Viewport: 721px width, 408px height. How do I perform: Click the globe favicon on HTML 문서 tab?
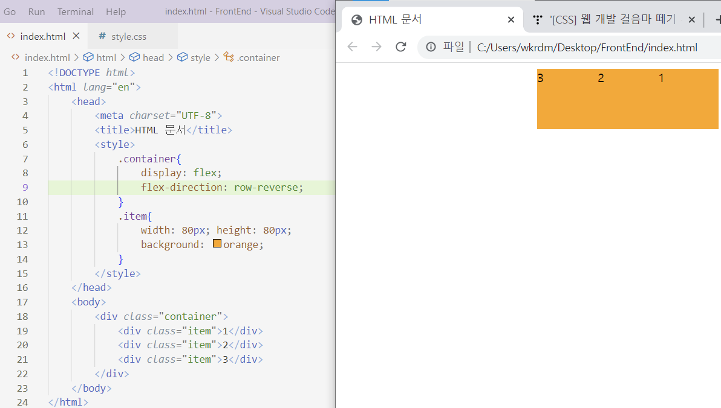coord(356,20)
